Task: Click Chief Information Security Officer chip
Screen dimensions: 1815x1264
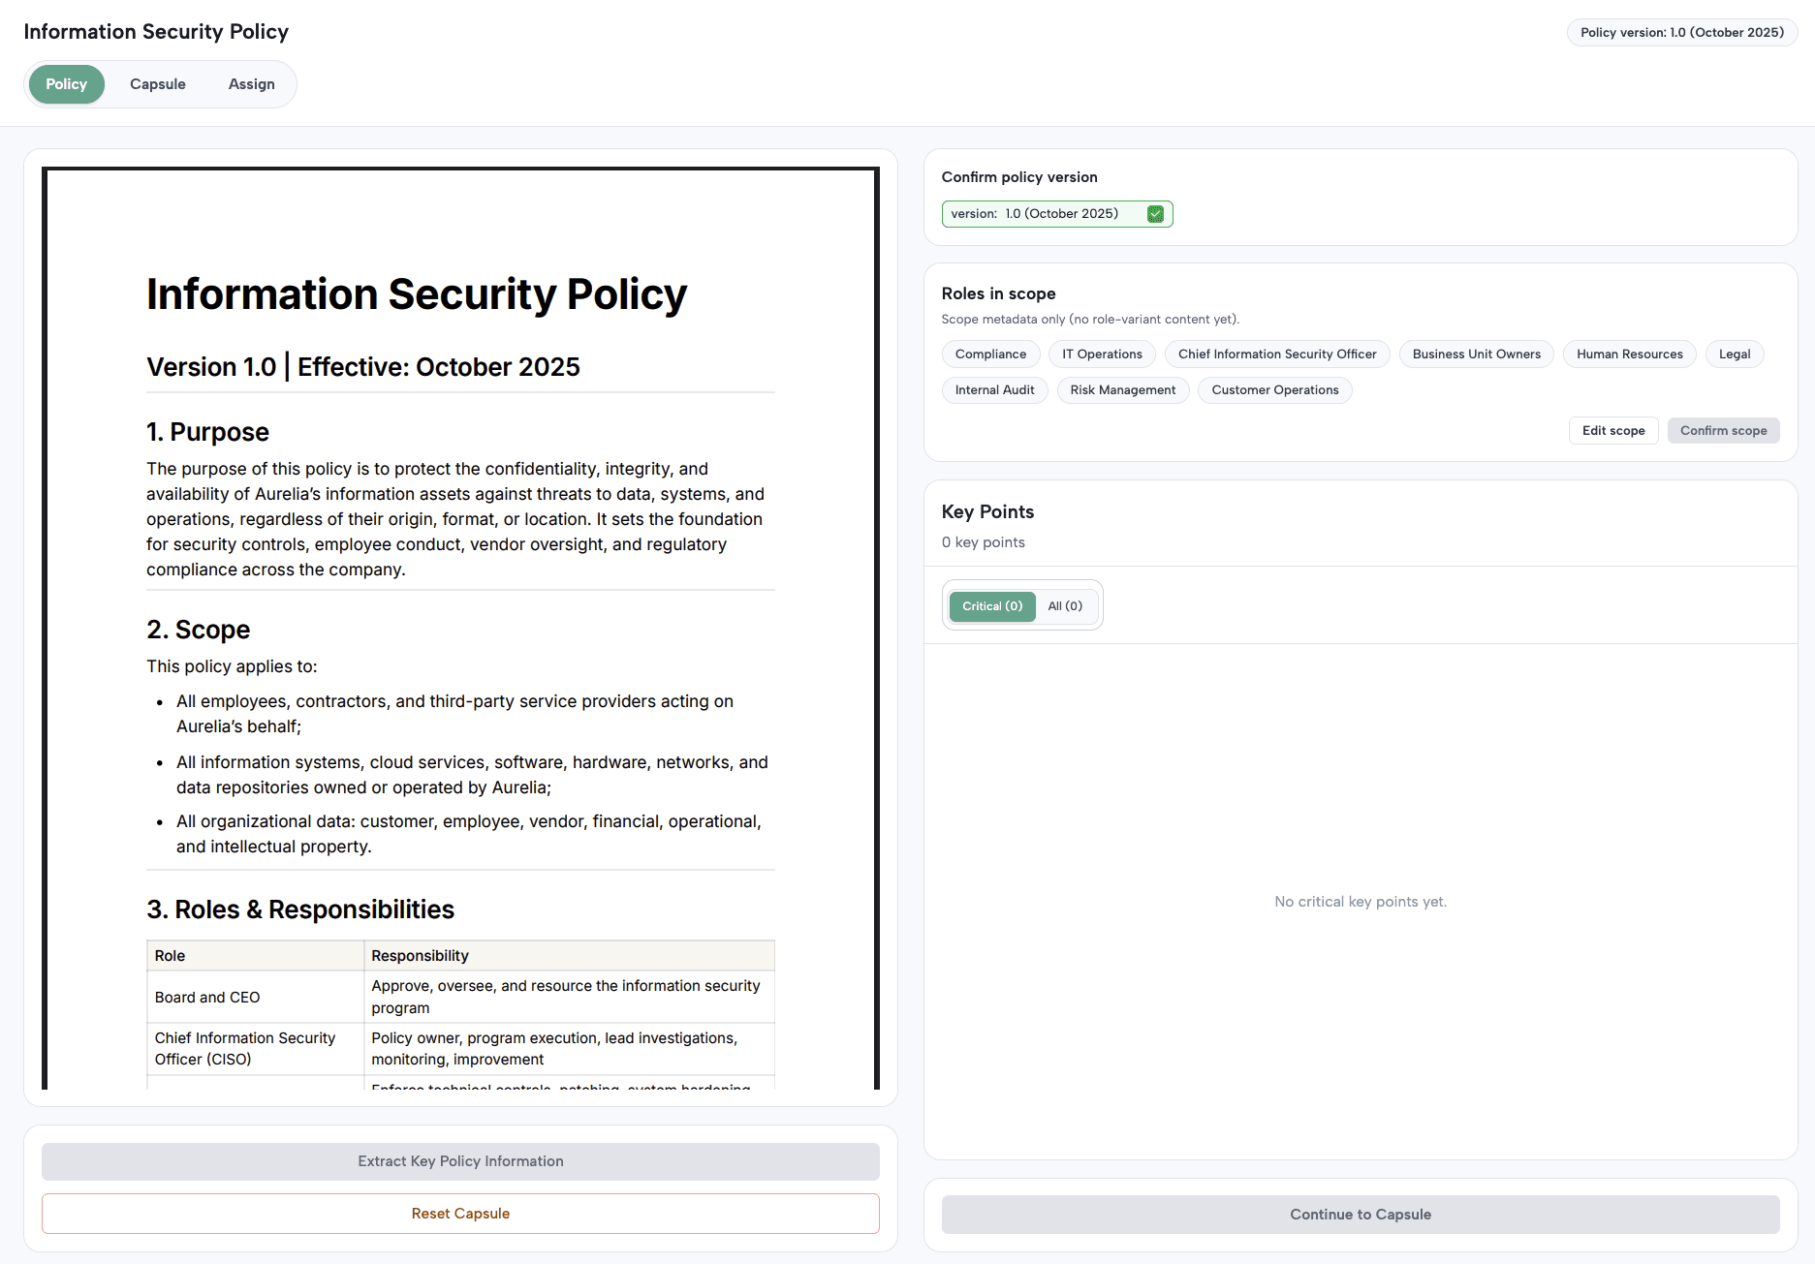Action: pos(1276,355)
